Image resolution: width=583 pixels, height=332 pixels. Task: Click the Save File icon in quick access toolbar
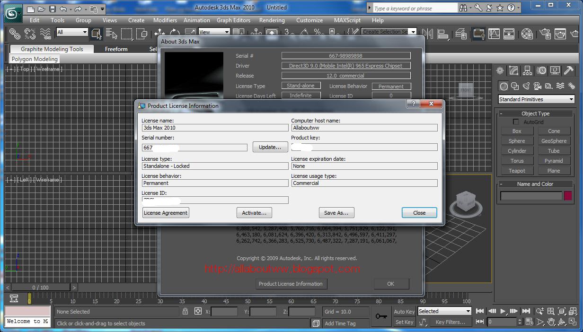pyautogui.click(x=53, y=9)
